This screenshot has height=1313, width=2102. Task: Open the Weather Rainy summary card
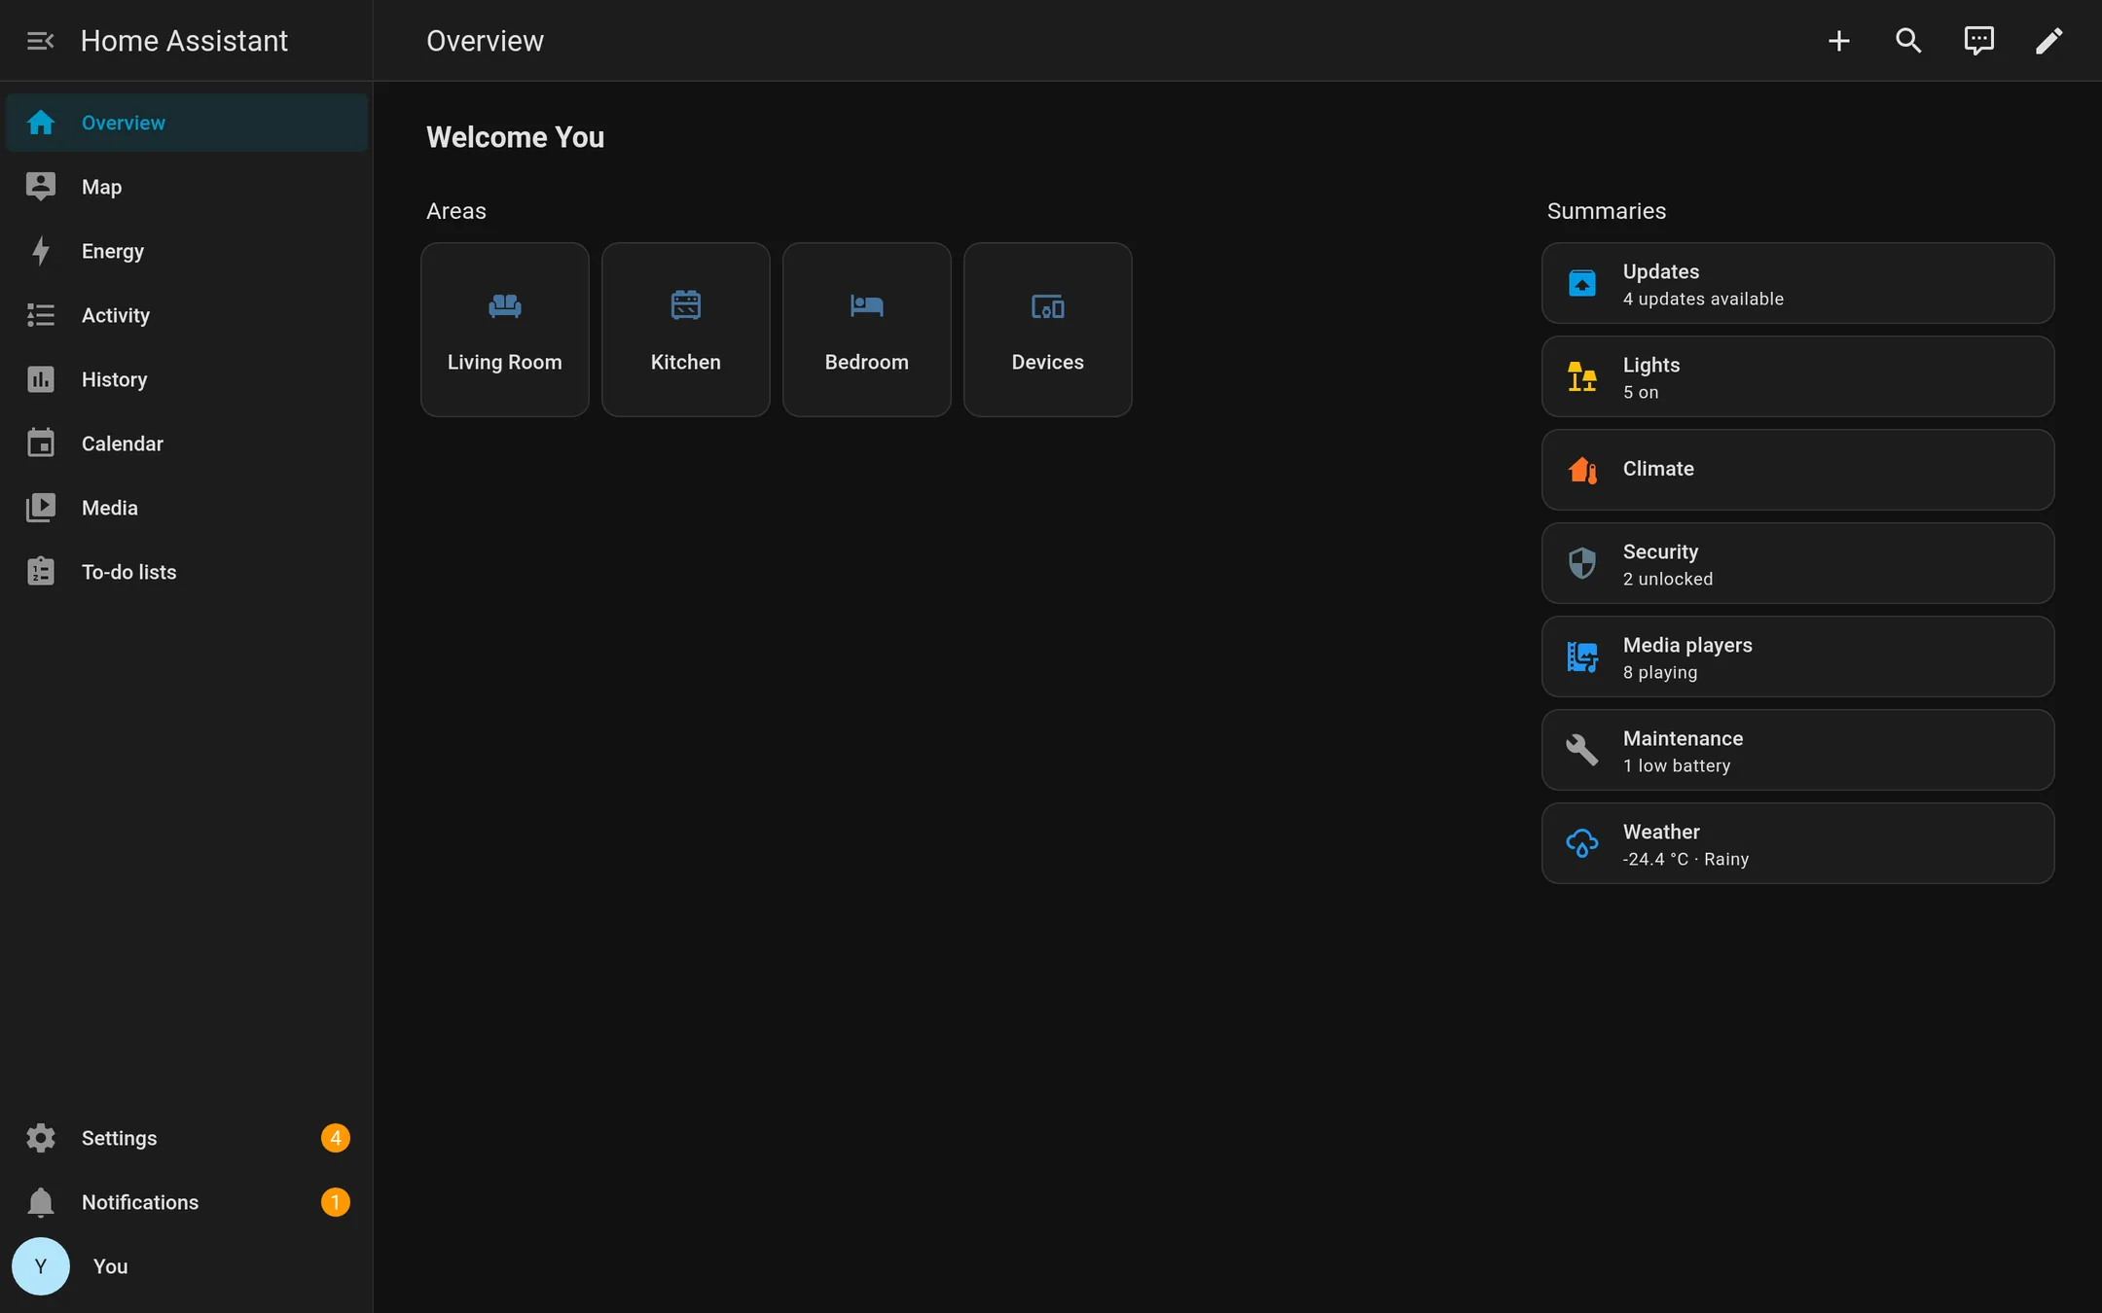(1798, 843)
